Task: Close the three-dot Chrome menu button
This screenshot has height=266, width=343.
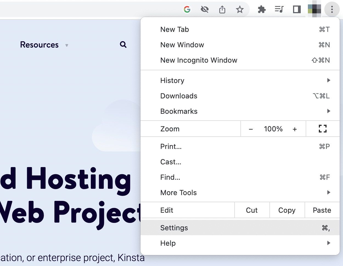Action: point(332,10)
